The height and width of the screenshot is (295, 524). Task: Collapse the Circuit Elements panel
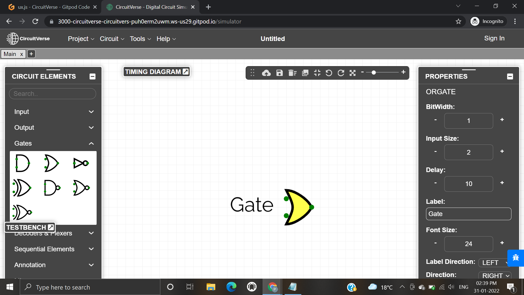92,76
